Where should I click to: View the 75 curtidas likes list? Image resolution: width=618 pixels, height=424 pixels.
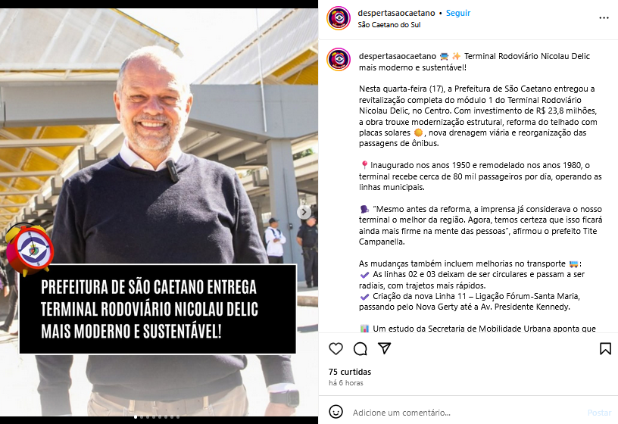click(350, 372)
